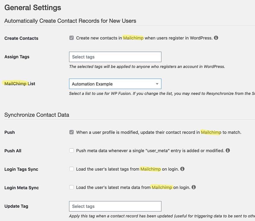Uncheck the Create Contacts checkbox
The height and width of the screenshot is (221, 255).
[x=71, y=38]
